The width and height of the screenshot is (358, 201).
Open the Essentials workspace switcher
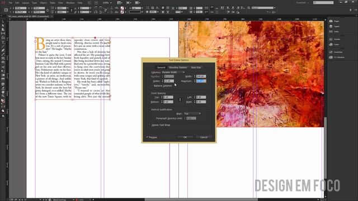pos(303,3)
